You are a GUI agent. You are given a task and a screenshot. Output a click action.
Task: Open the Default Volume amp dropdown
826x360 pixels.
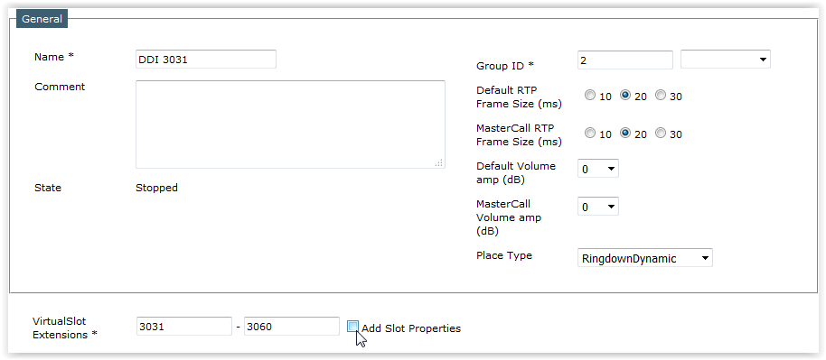pyautogui.click(x=598, y=169)
